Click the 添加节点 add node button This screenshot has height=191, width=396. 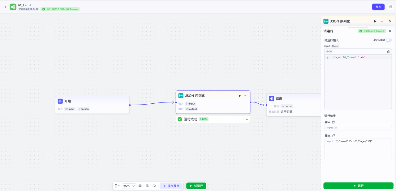171,186
